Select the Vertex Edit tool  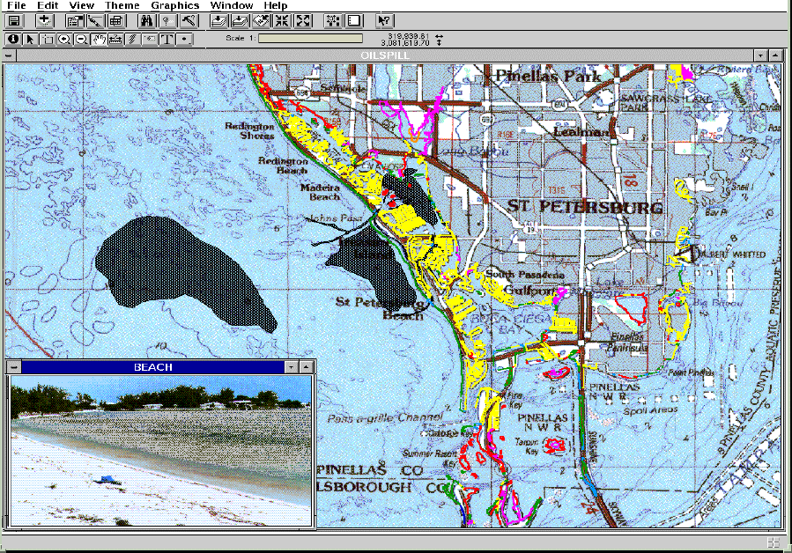click(48, 39)
